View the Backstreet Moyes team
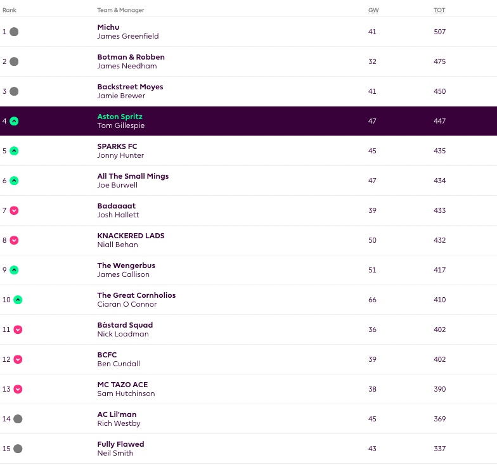 (x=130, y=87)
